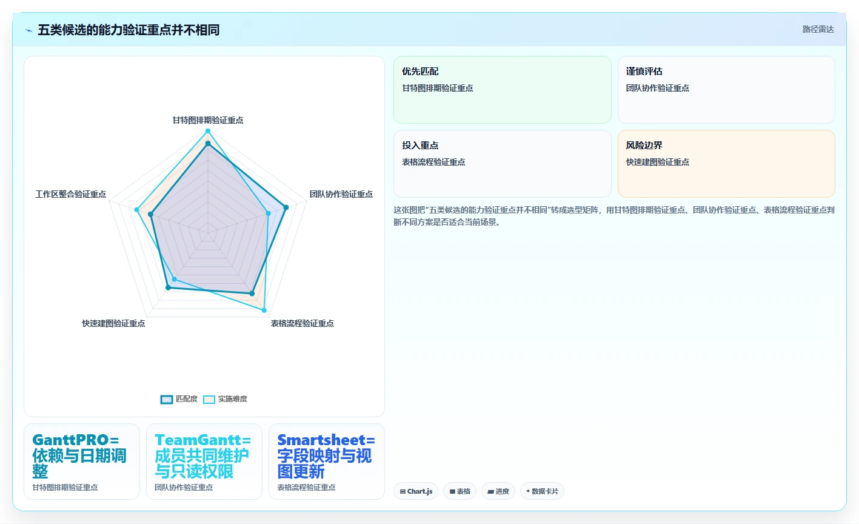Click the 实施难度 data point on the 工作区整合 axis
Image resolution: width=859 pixels, height=524 pixels.
coord(137,210)
